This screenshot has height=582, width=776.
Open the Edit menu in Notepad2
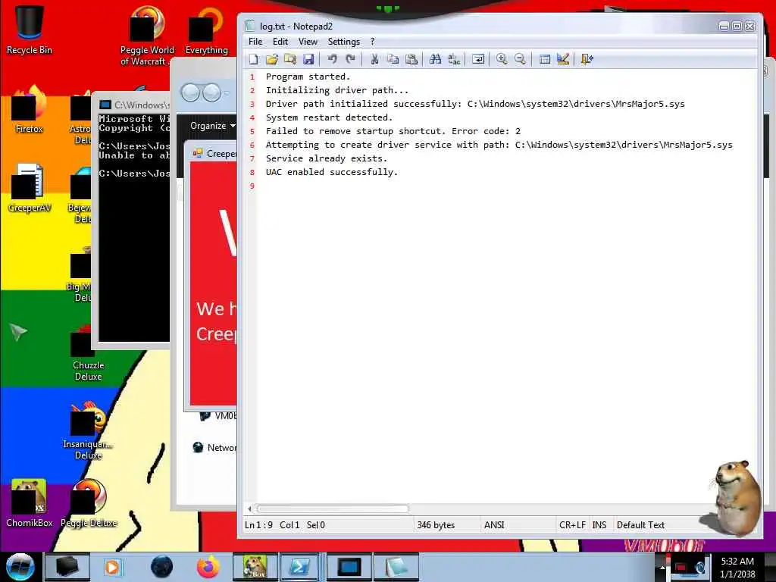(280, 42)
